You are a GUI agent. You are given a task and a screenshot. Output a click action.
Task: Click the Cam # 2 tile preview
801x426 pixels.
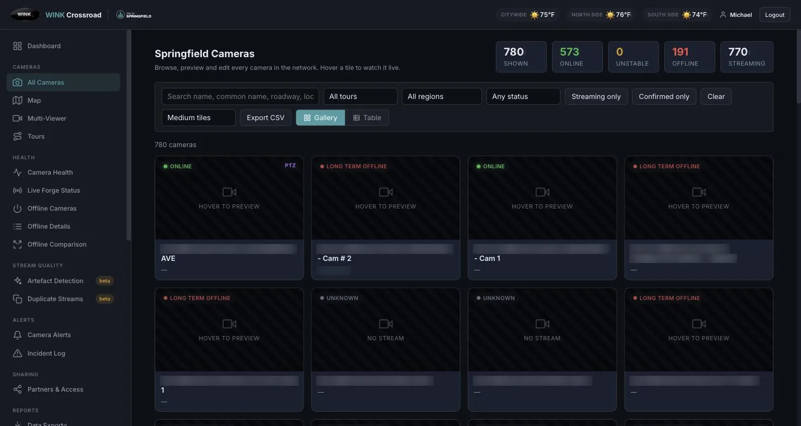(x=386, y=198)
